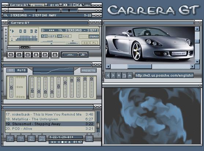Click the silver Porsche car image in minibrowser
Image resolution: width=204 pixels, height=151 pixels.
pyautogui.click(x=150, y=45)
